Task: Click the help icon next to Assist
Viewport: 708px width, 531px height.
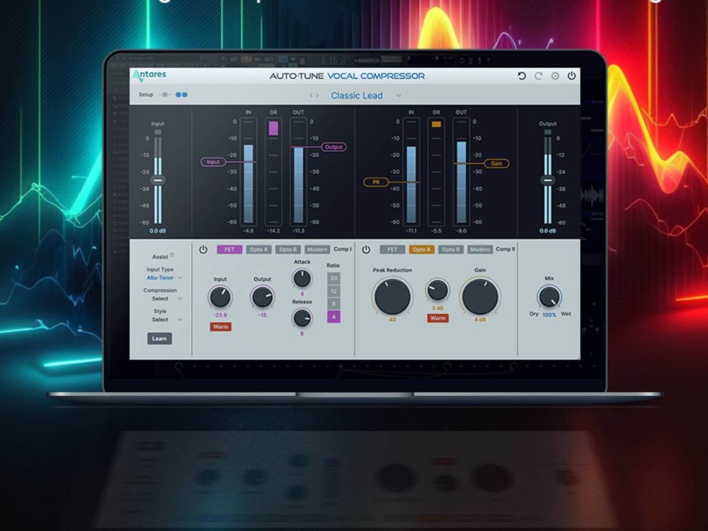Action: coord(172,254)
